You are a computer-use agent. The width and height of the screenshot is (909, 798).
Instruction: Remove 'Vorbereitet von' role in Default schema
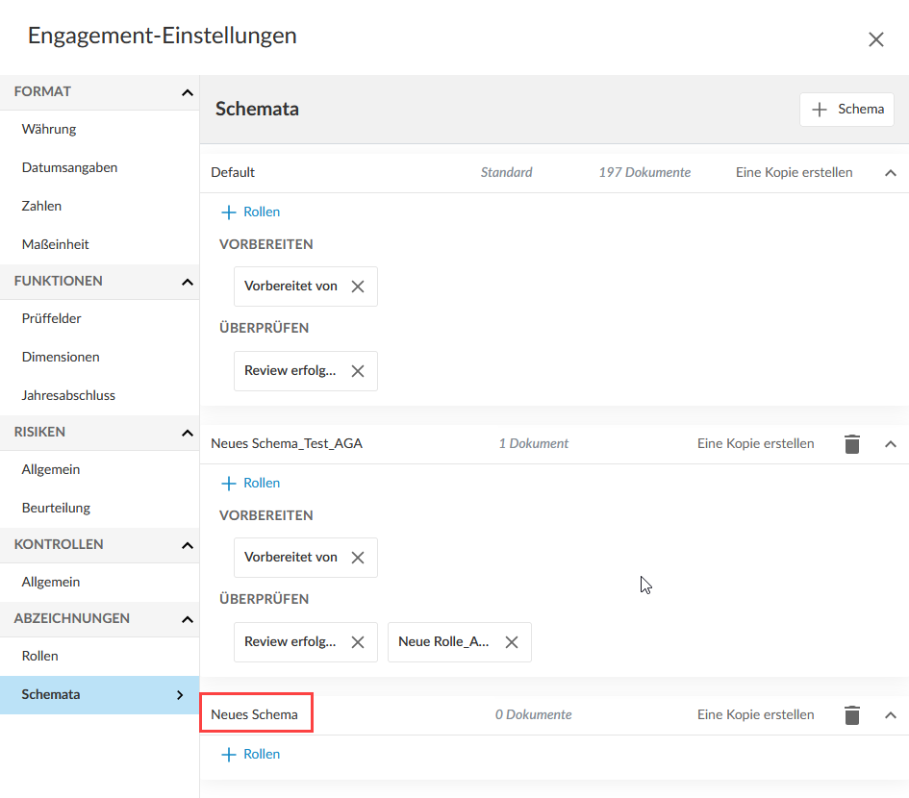tap(358, 287)
